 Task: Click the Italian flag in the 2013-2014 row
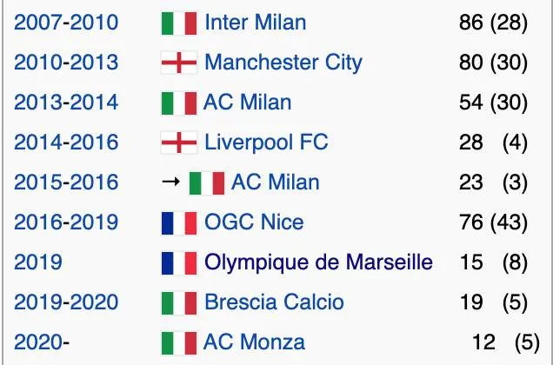click(179, 103)
